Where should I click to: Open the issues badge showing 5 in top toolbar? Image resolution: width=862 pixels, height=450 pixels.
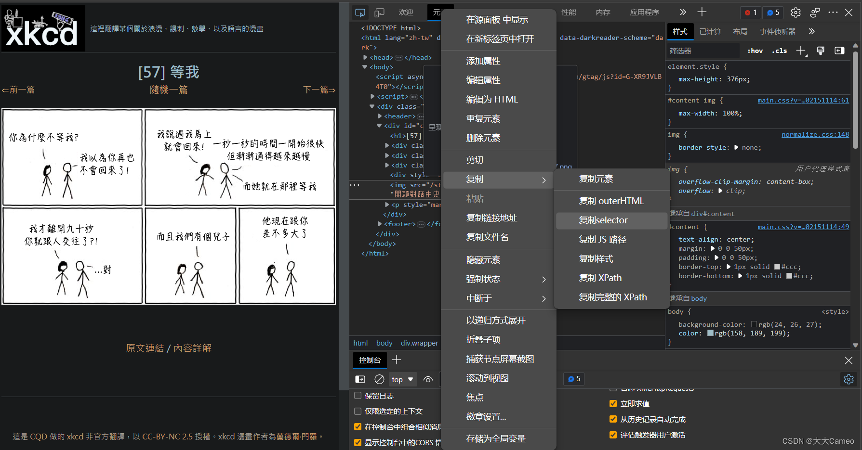[x=773, y=13]
